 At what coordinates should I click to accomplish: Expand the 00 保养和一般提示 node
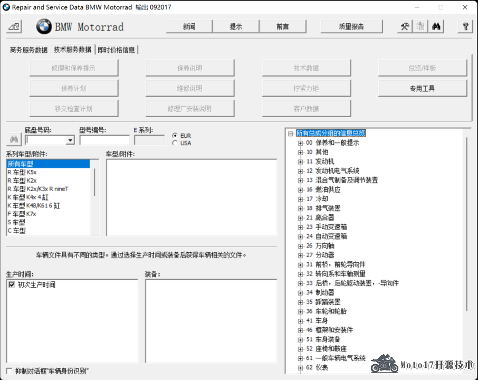point(300,143)
